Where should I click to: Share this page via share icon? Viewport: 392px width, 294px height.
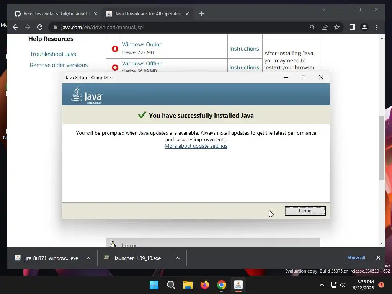point(325,27)
